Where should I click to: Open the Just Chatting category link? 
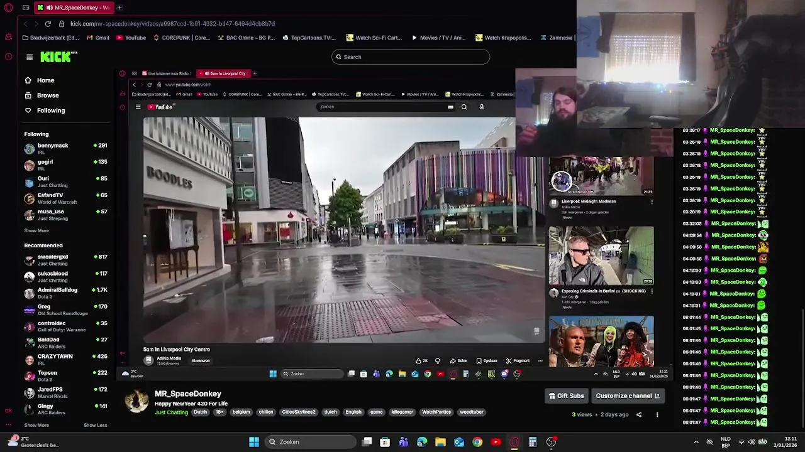171,412
